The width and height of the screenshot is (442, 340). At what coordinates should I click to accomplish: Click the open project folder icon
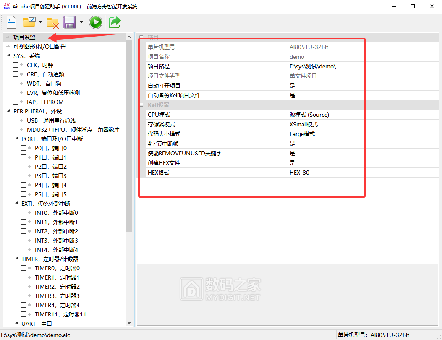[29, 22]
